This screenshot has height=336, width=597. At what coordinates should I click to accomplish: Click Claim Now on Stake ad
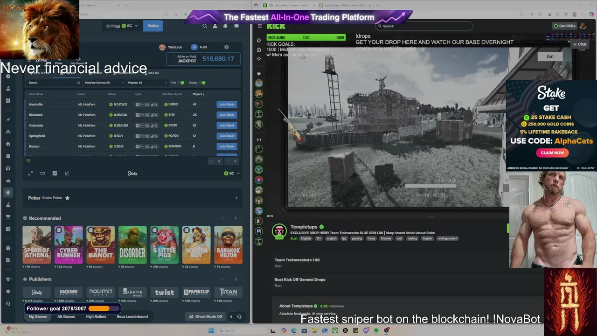[x=552, y=153]
